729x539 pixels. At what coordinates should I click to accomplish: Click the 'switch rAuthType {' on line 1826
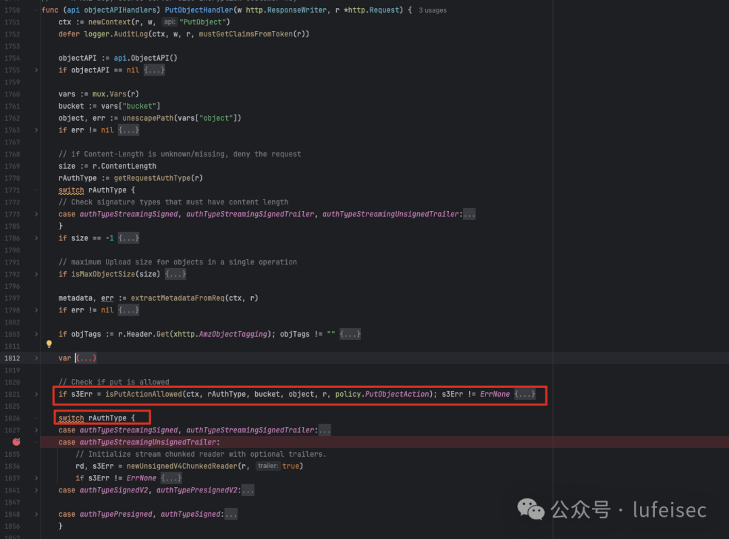point(97,418)
